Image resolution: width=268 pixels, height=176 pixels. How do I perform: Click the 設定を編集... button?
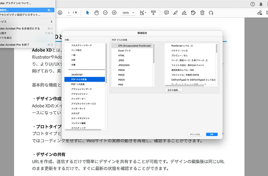[174, 90]
